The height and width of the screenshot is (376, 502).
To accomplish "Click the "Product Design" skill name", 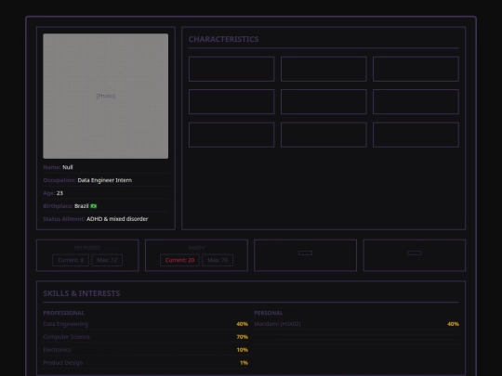I will click(63, 363).
